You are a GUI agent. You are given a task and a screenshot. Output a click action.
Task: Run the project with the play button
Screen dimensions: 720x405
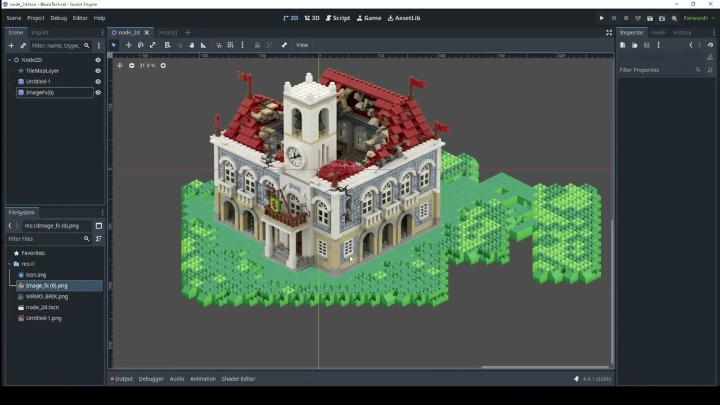pyautogui.click(x=602, y=18)
